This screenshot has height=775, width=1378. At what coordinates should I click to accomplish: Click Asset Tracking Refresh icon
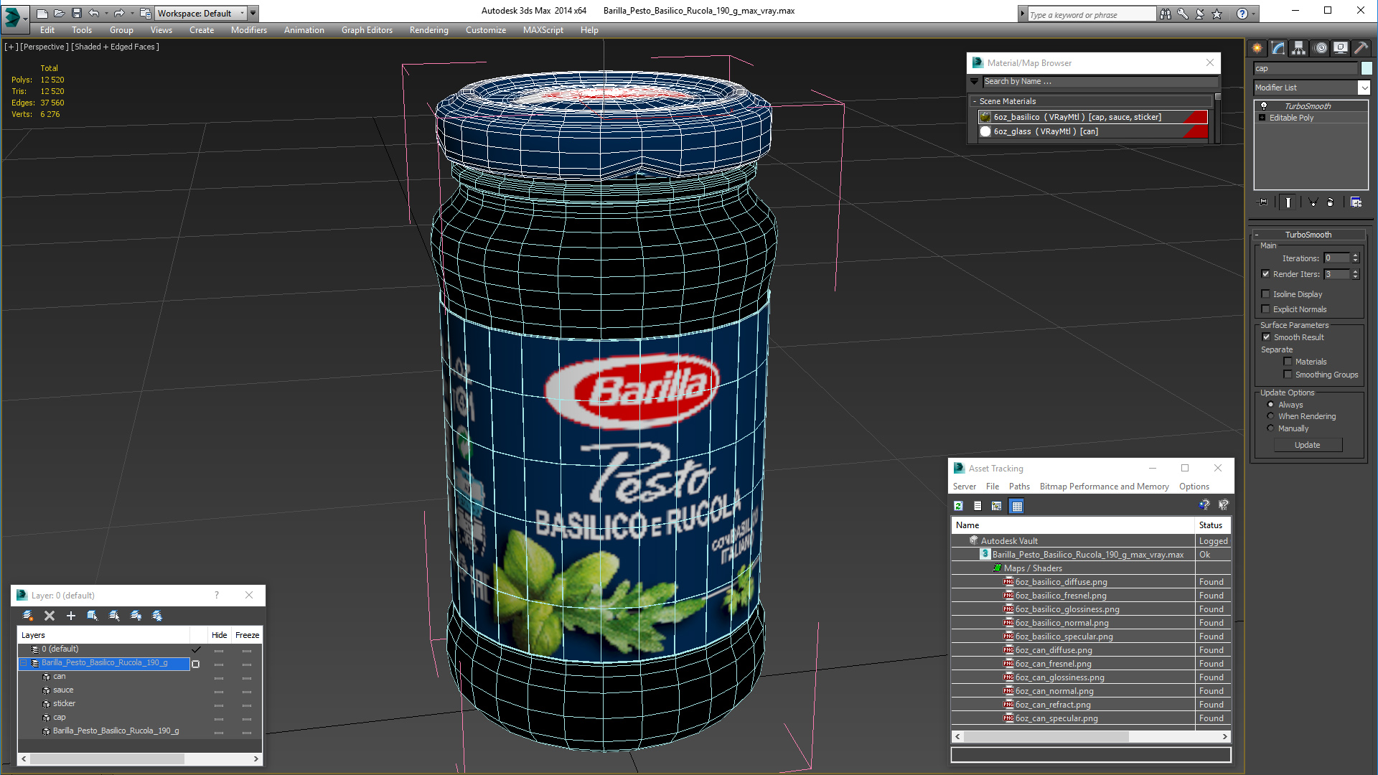point(958,506)
